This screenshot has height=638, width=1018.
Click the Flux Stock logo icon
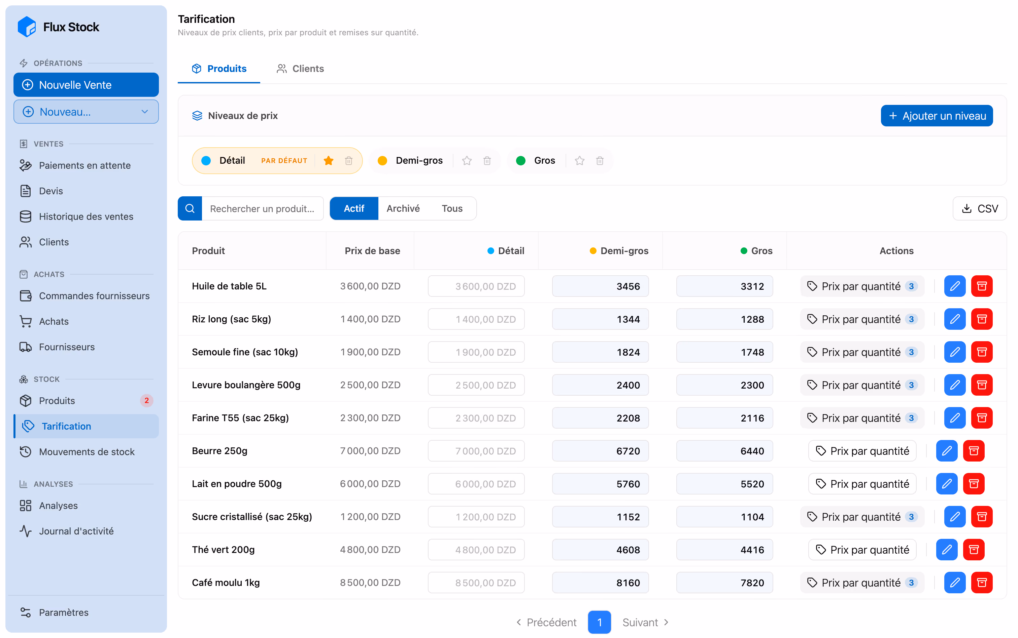click(27, 27)
